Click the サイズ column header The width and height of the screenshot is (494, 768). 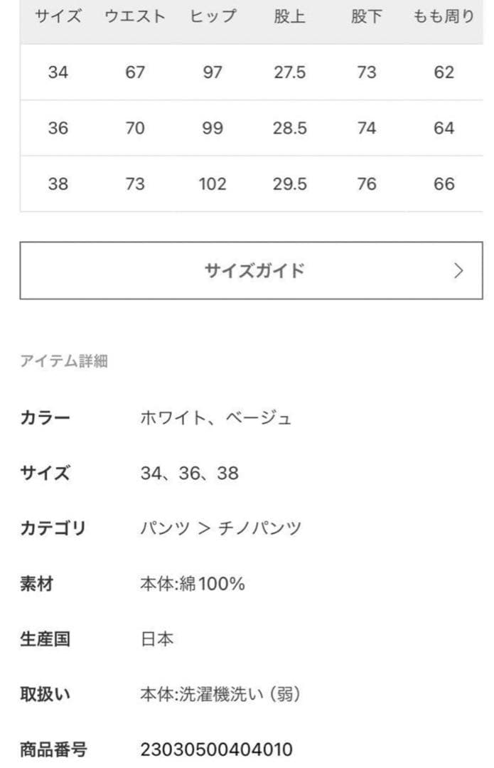tap(60, 16)
